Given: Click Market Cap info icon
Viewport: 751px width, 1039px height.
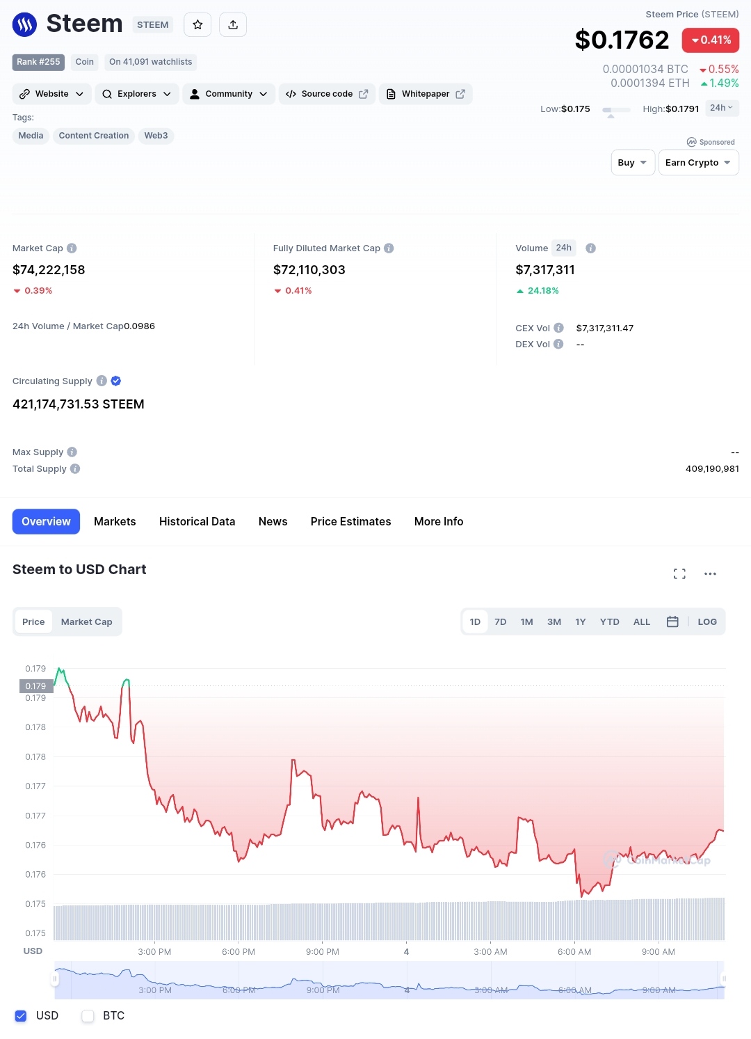Looking at the screenshot, I should pyautogui.click(x=72, y=248).
